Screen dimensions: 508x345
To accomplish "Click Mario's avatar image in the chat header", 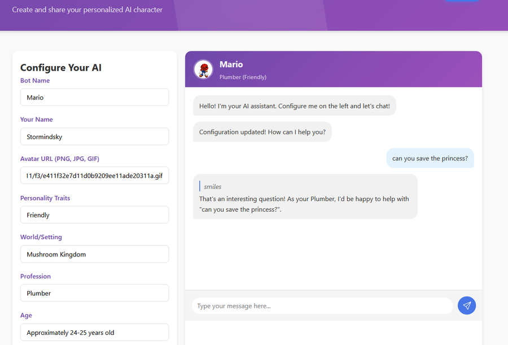I will [203, 69].
